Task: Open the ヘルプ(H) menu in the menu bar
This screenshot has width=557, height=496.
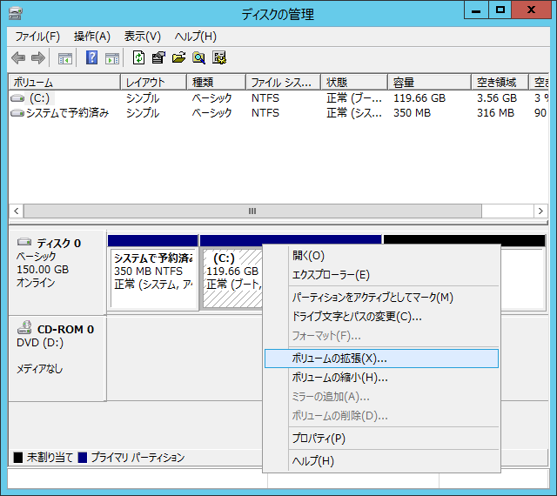Action: (195, 37)
